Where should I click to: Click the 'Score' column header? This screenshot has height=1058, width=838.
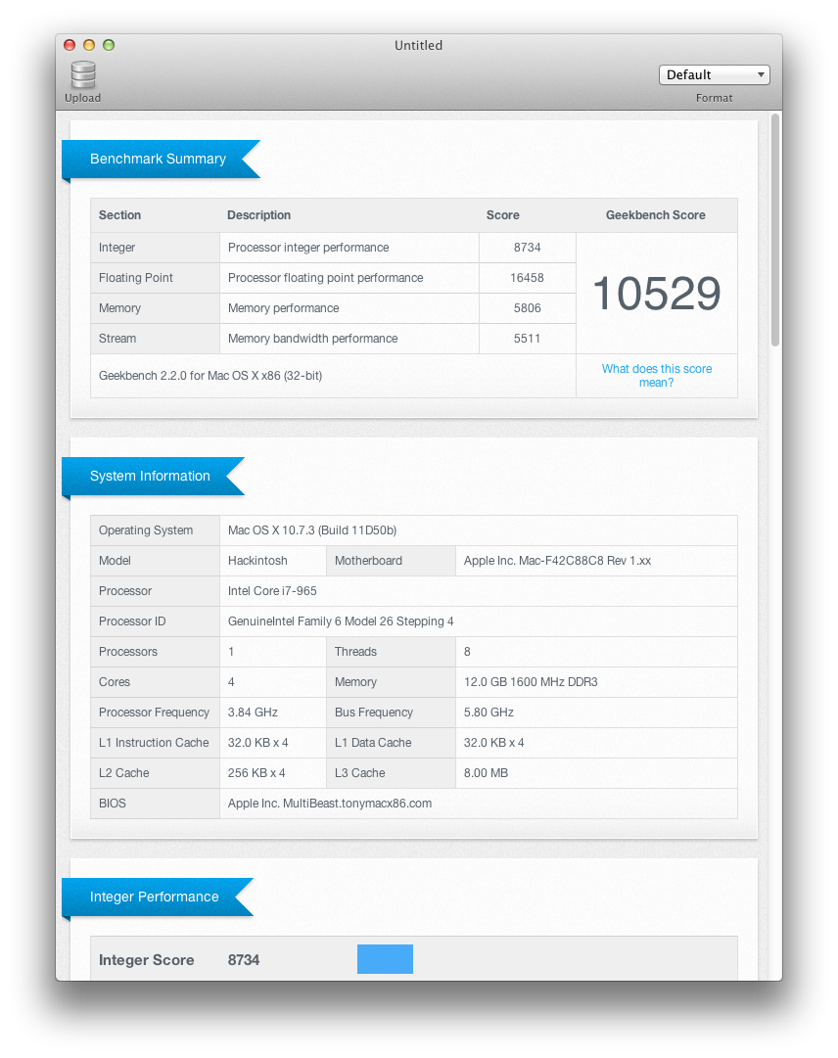[502, 215]
